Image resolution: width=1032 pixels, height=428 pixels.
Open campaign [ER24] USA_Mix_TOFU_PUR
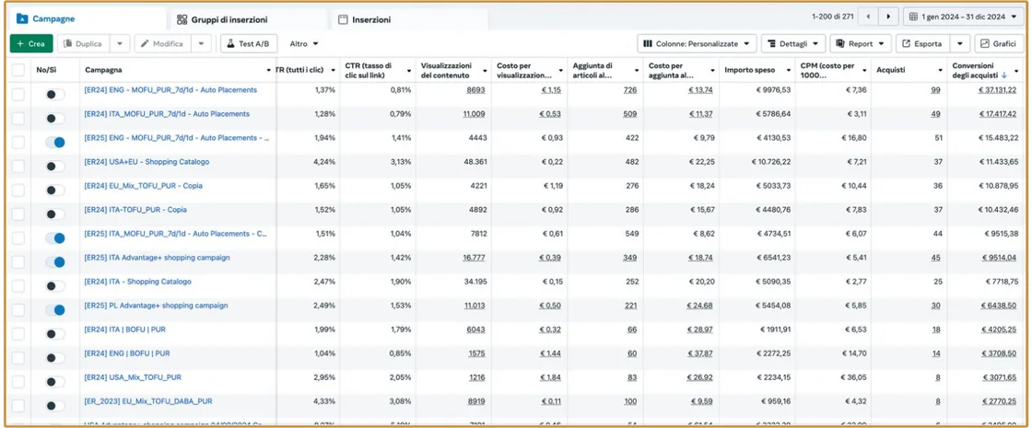click(x=133, y=377)
